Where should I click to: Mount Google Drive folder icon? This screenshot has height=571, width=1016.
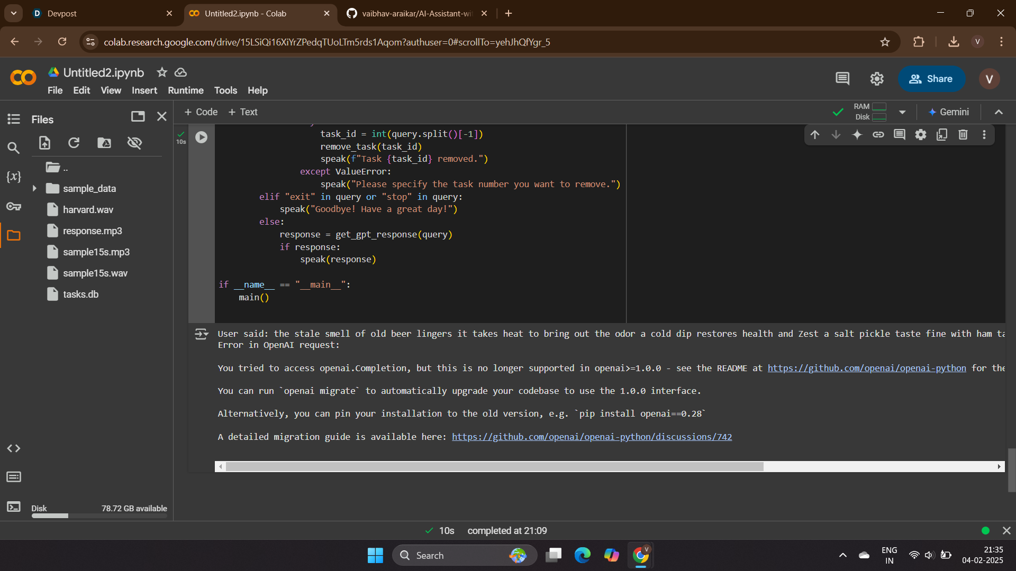tap(104, 143)
